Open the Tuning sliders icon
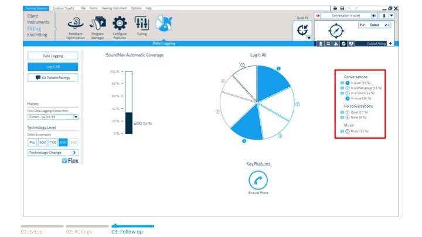This screenshot has height=237, width=422. (x=141, y=23)
